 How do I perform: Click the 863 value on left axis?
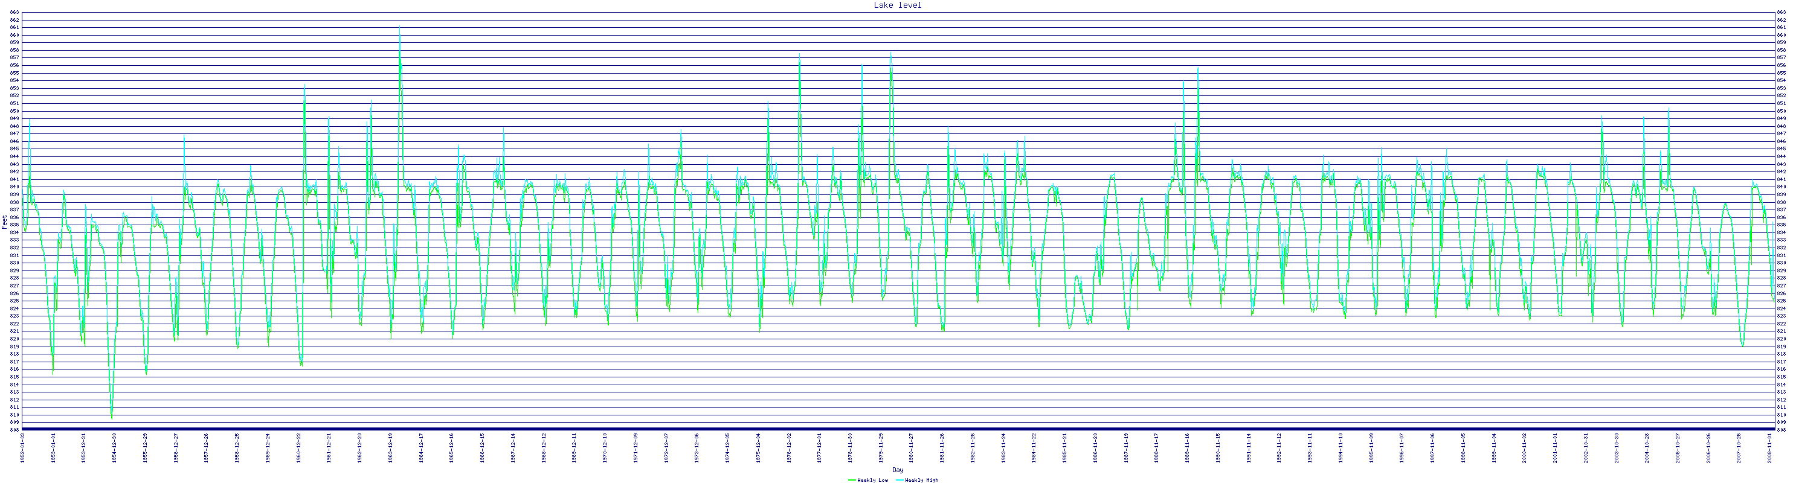(14, 13)
